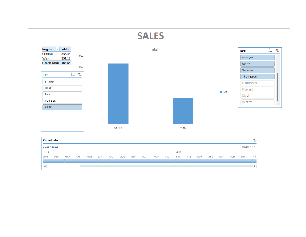Click the Central bar in the chart
The height and width of the screenshot is (237, 306).
click(x=118, y=94)
